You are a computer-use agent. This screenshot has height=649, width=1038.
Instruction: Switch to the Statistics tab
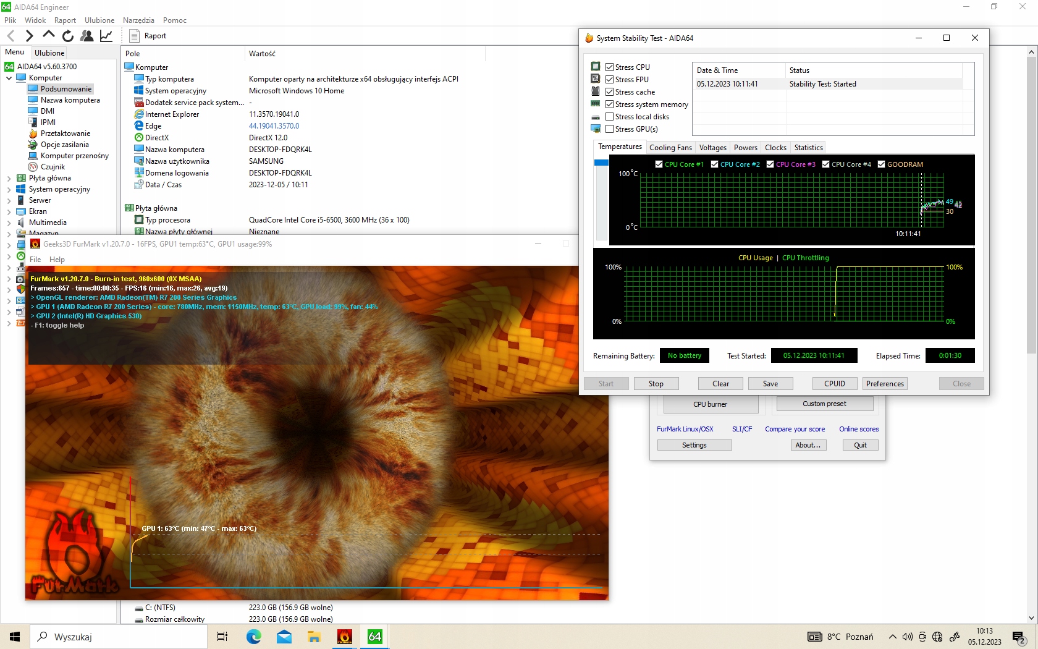tap(808, 148)
